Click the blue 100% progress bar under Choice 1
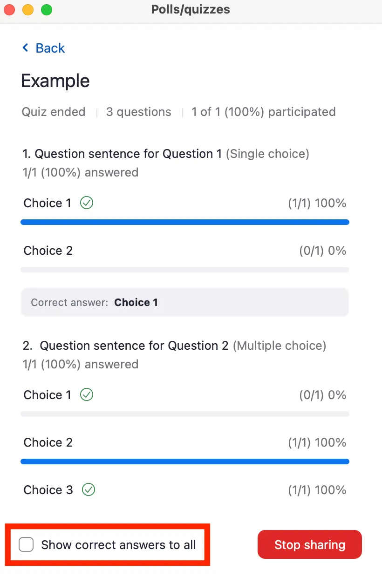The width and height of the screenshot is (382, 577). click(184, 222)
